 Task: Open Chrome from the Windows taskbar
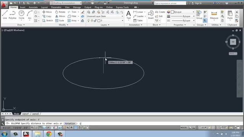point(49,134)
